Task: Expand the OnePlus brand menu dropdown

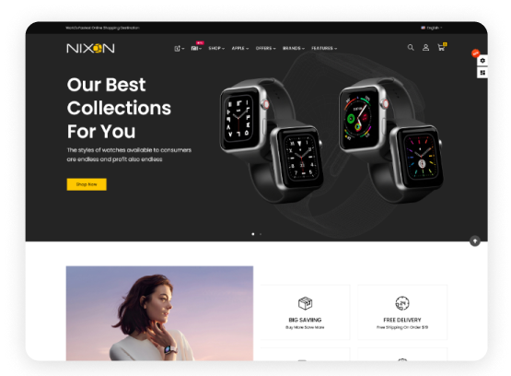Action: (180, 49)
